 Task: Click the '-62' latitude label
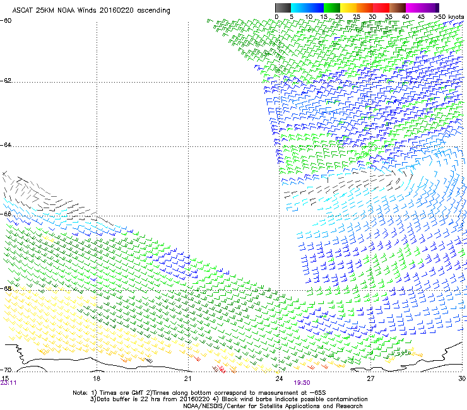pos(6,81)
